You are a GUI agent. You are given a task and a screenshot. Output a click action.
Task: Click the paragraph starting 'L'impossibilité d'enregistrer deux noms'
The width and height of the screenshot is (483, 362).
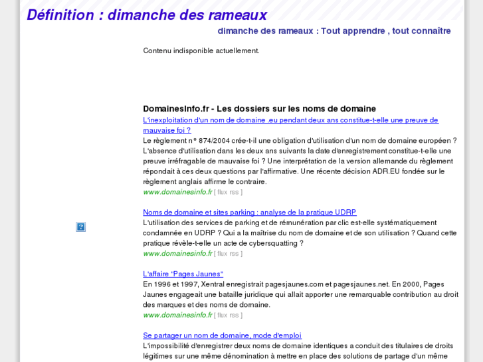[298, 351]
